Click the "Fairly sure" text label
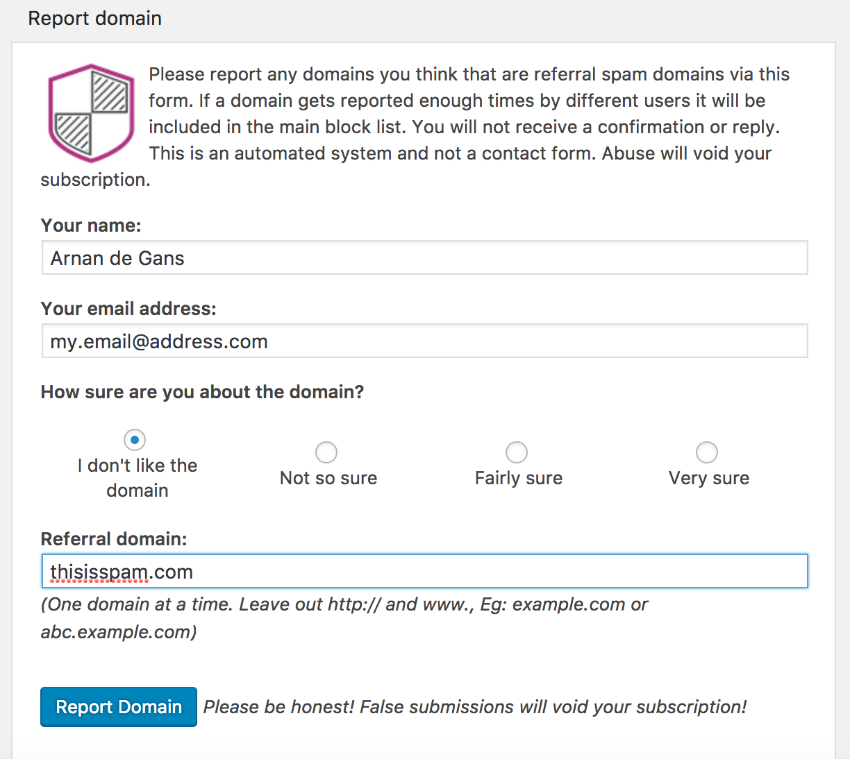The image size is (850, 759). 519,478
